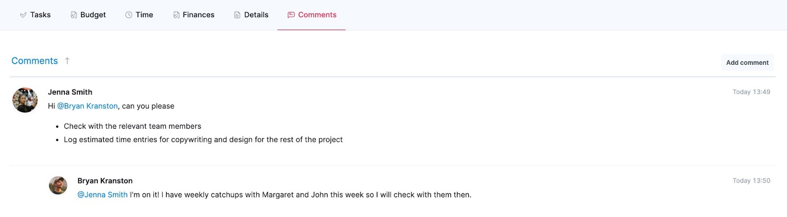Screen dimensions: 787x217
Task: Click the Budget tab icon
Action: pyautogui.click(x=74, y=15)
